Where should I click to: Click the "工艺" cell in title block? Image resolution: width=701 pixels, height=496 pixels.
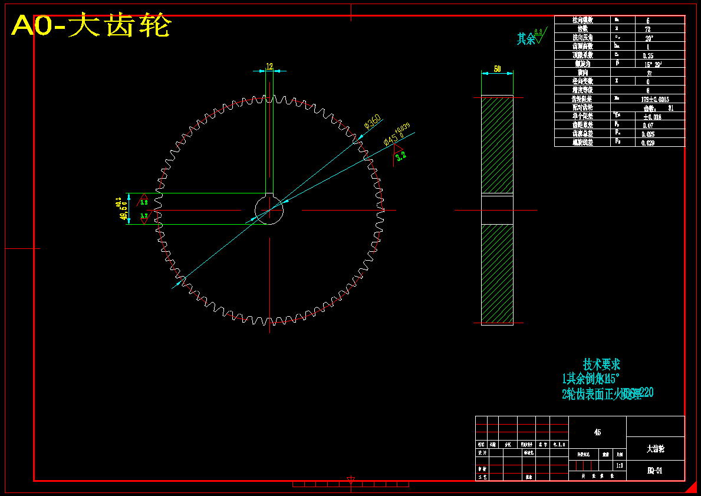coord(482,477)
